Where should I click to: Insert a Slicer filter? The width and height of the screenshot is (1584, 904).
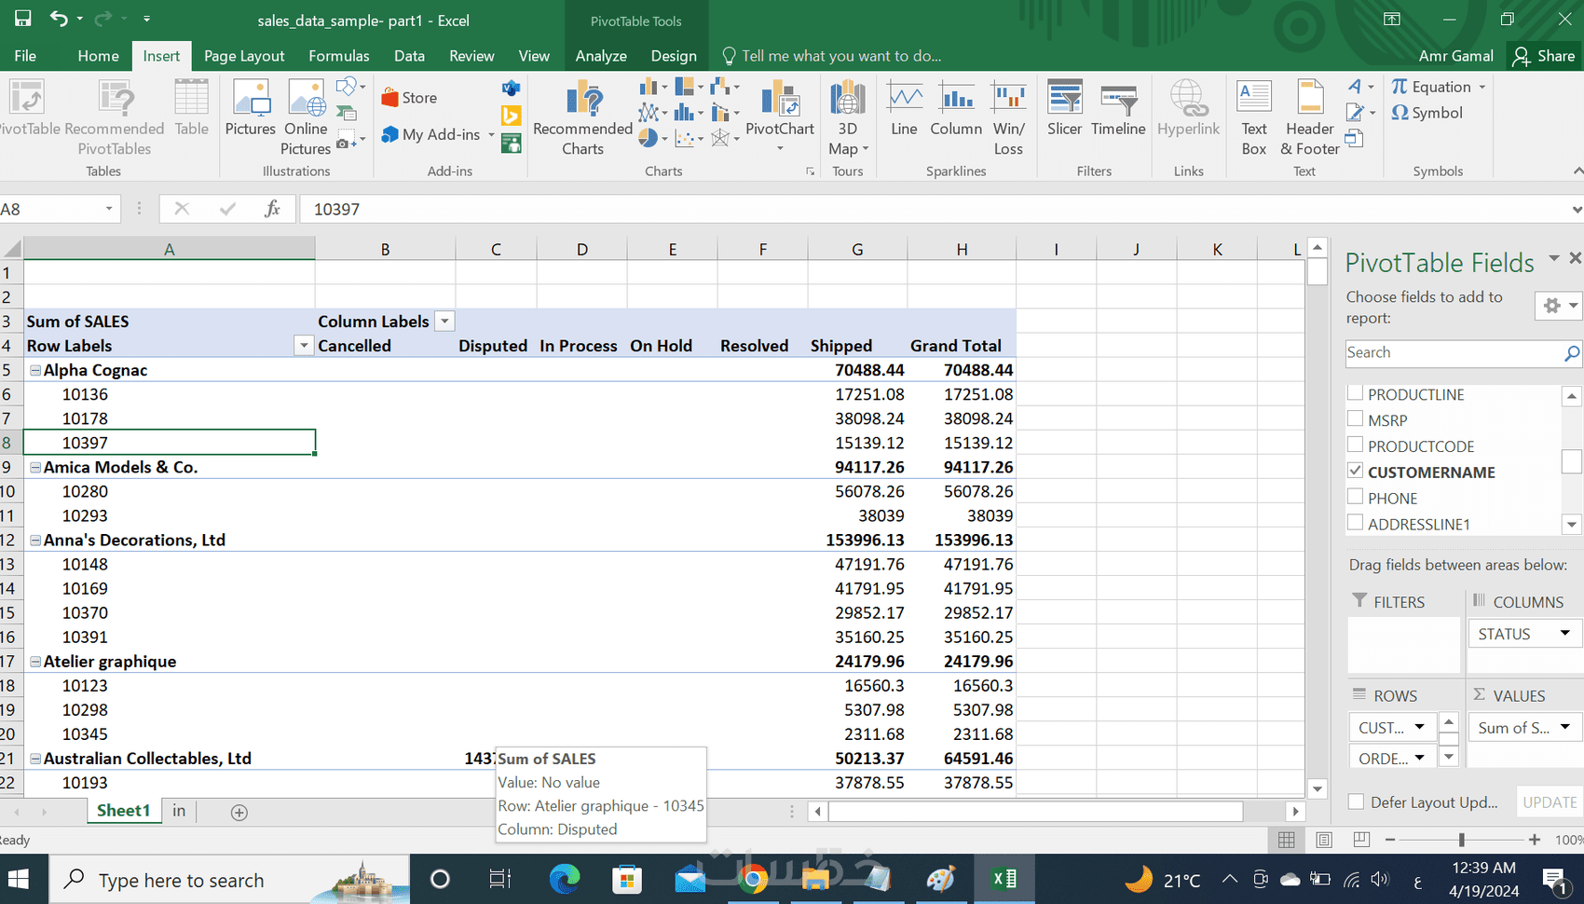coord(1064,108)
